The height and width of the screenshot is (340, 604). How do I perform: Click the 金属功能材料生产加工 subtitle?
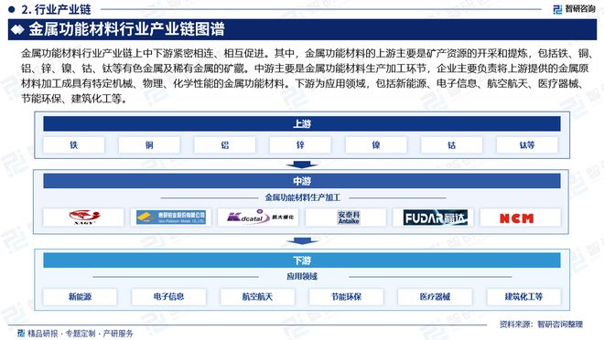tap(302, 197)
